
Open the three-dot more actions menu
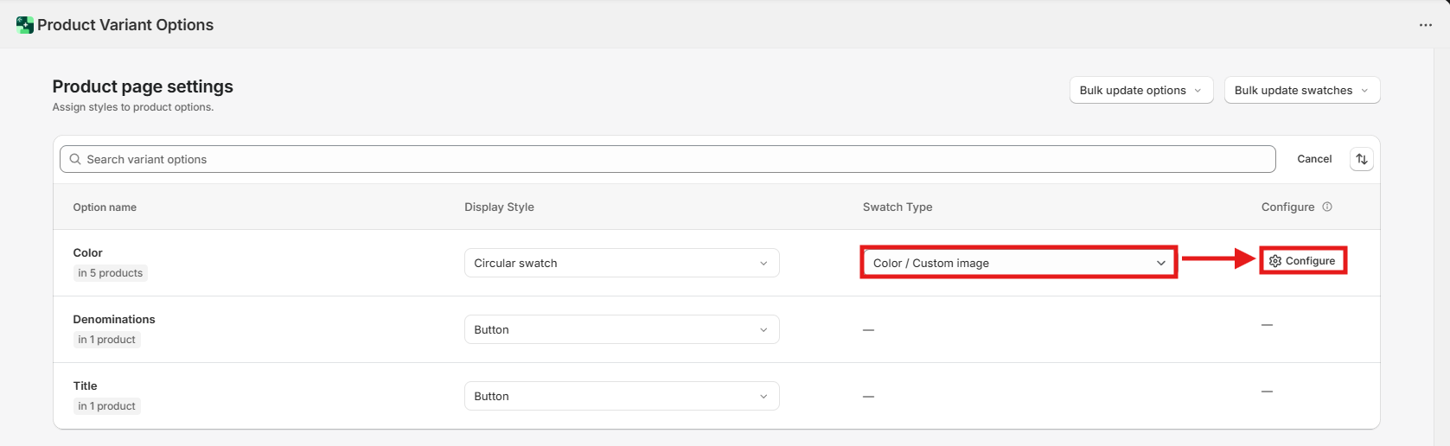coord(1425,25)
